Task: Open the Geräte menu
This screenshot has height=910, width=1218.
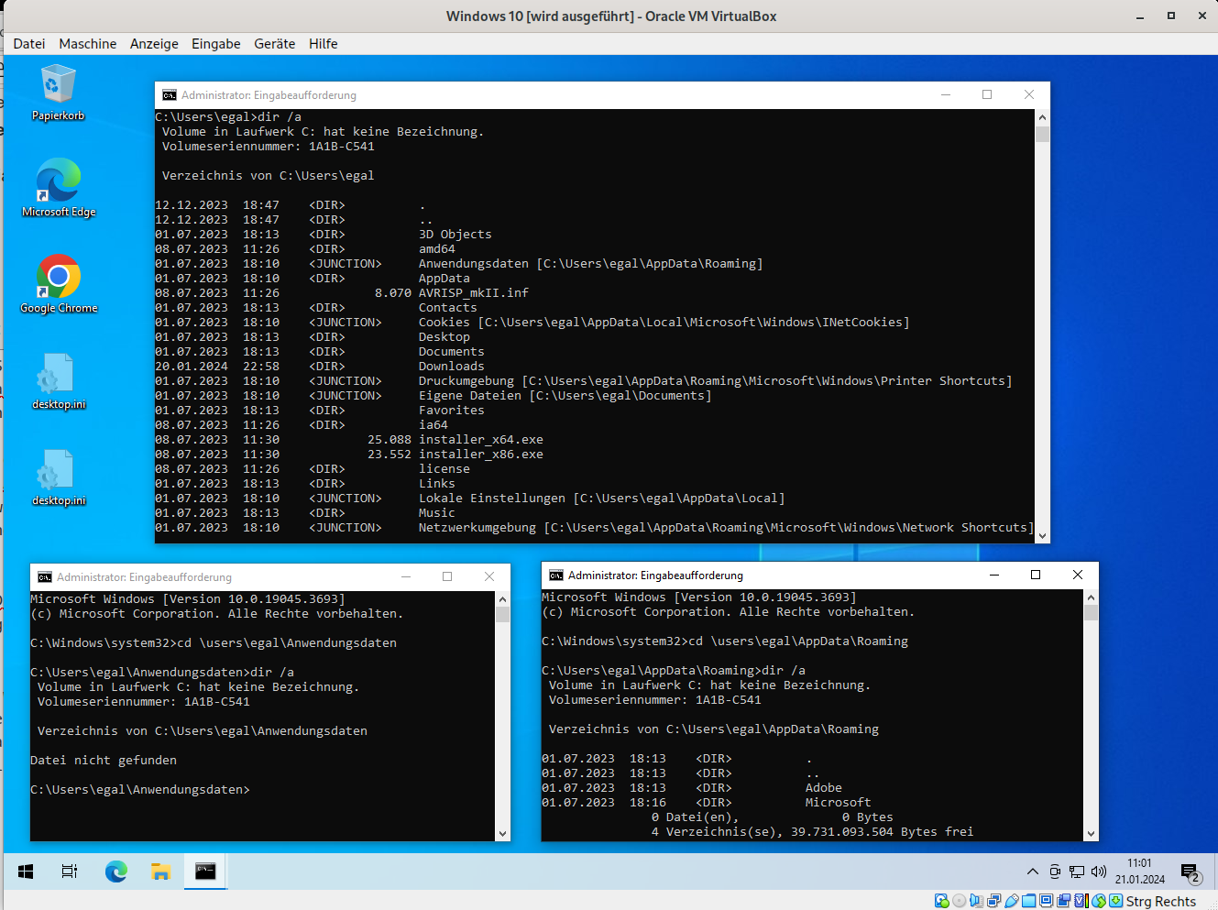Action: click(x=274, y=44)
